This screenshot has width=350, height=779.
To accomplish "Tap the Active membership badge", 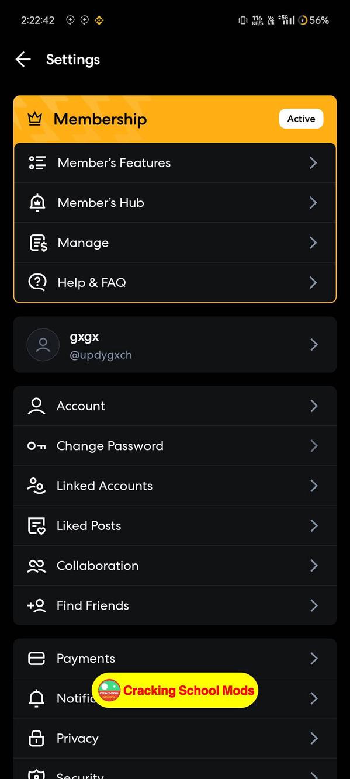I will pyautogui.click(x=301, y=118).
